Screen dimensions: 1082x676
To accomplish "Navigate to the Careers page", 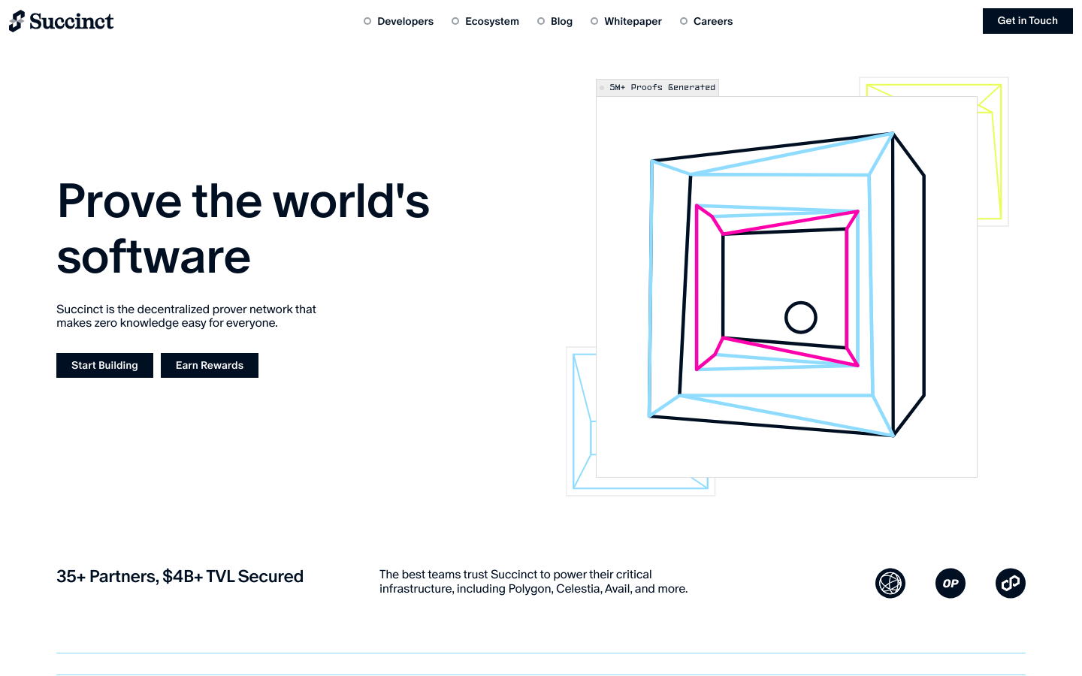I will tap(712, 21).
